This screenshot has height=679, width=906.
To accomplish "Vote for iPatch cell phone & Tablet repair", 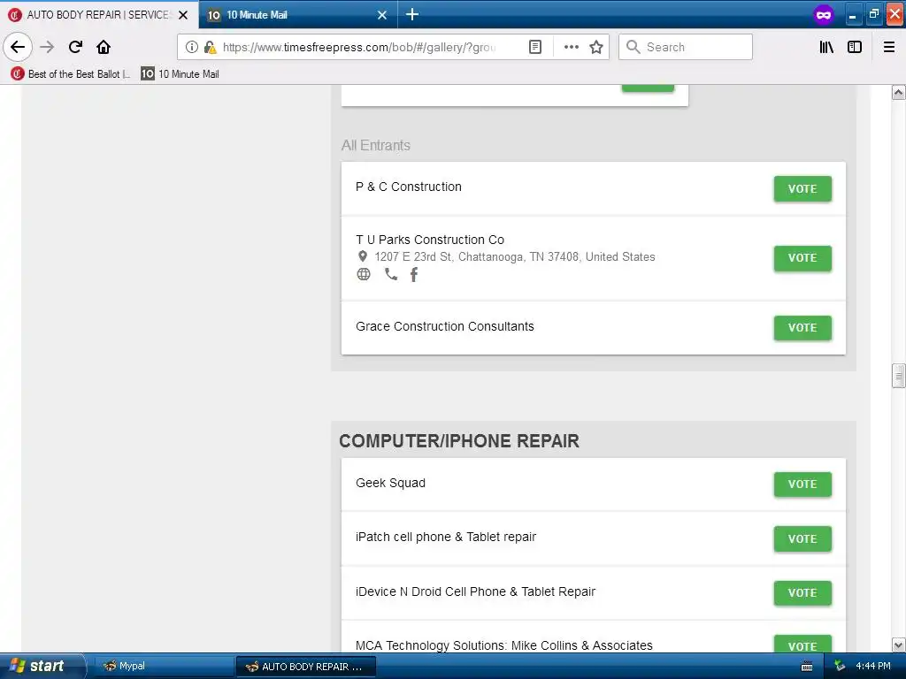I will tap(802, 538).
